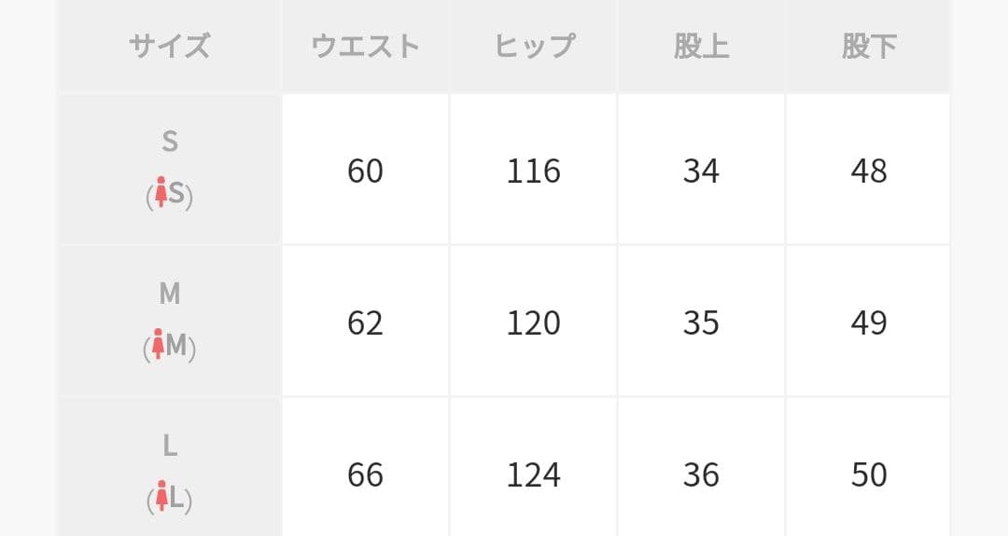Click the waist value 60 cell

pyautogui.click(x=365, y=169)
